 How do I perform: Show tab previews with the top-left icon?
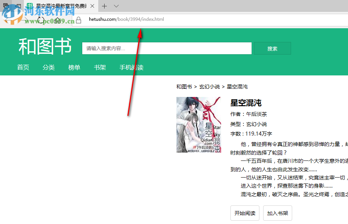click(5, 6)
